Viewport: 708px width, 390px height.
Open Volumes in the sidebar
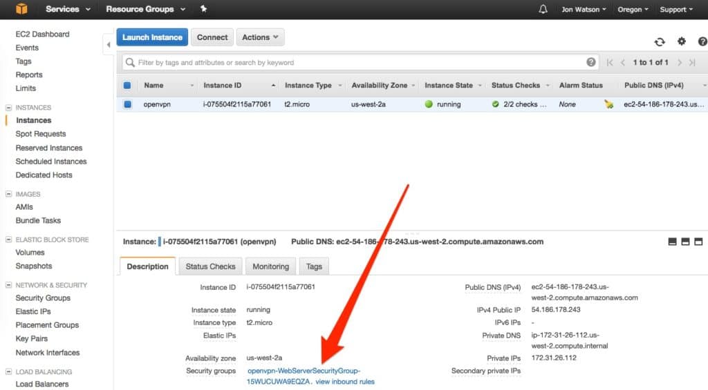coord(30,253)
